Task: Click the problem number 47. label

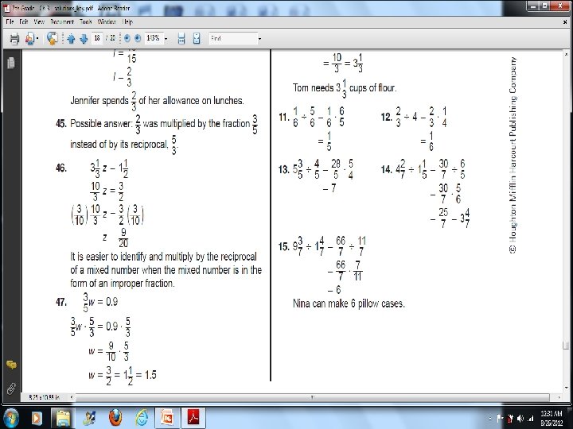Action: pyautogui.click(x=61, y=302)
